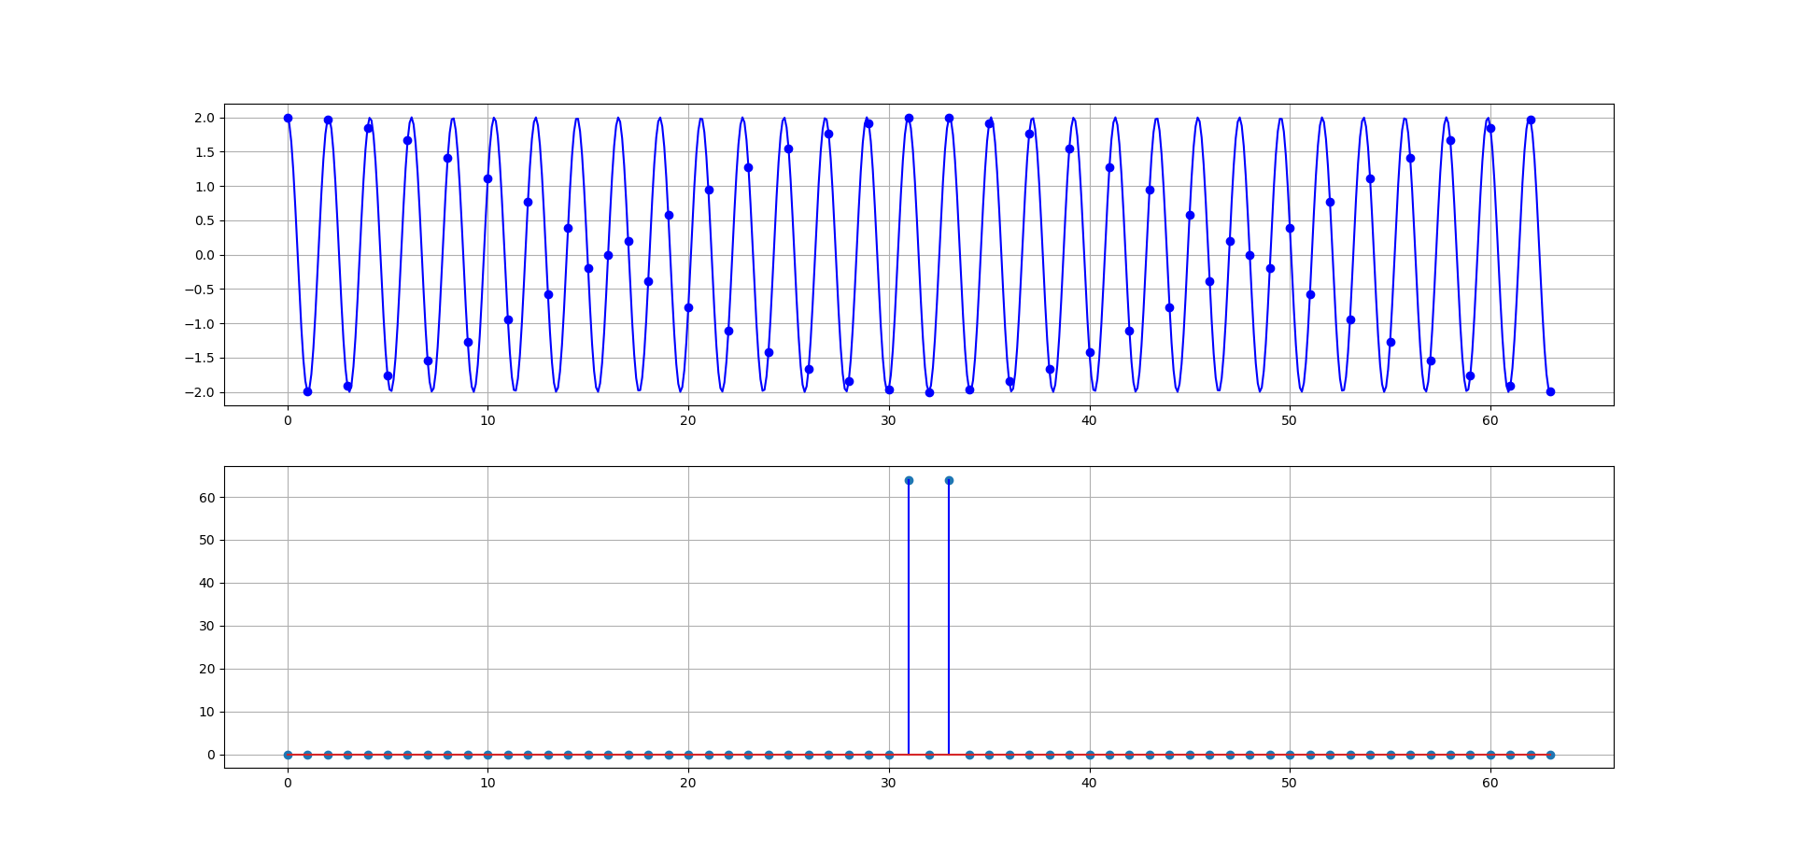Click y-axis tick label 0 of lower plot

tap(211, 755)
